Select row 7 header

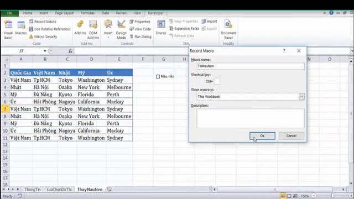pos(5,109)
